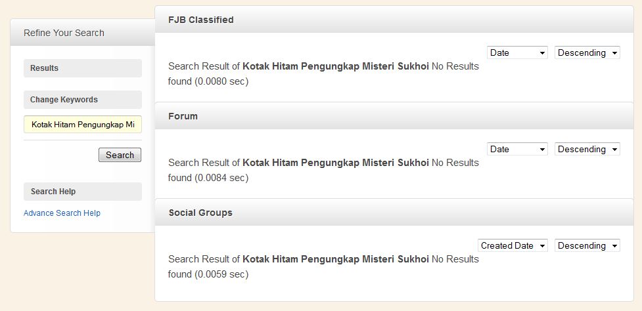Viewport: 642px width, 311px height.
Task: Click the 0.0080 sec timing text
Action: click(x=221, y=81)
